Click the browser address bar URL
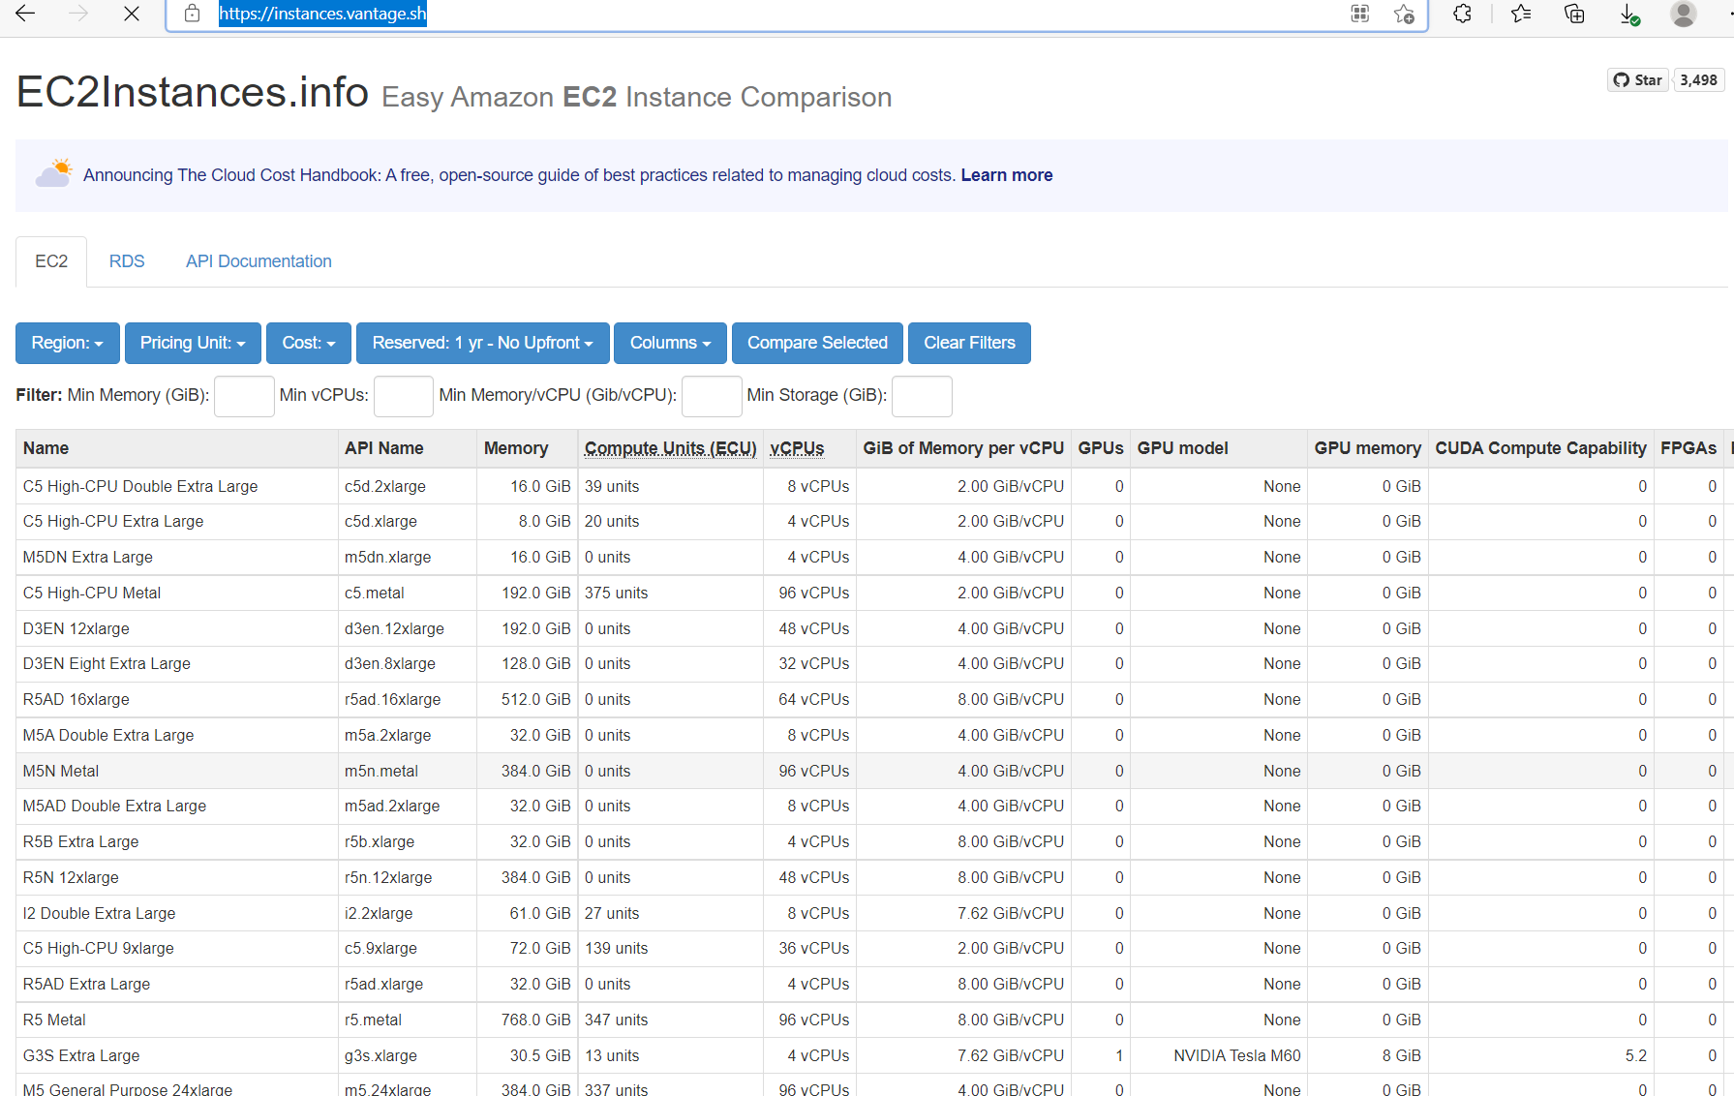This screenshot has height=1096, width=1734. click(322, 14)
